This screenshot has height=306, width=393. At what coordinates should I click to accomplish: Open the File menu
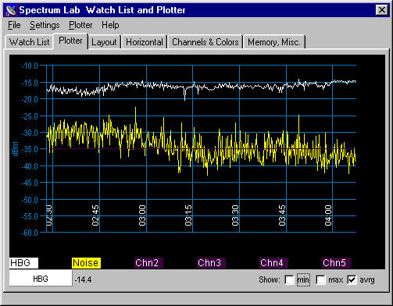(x=14, y=25)
